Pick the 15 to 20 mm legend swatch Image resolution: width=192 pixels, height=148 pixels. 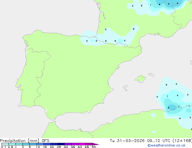point(47,144)
